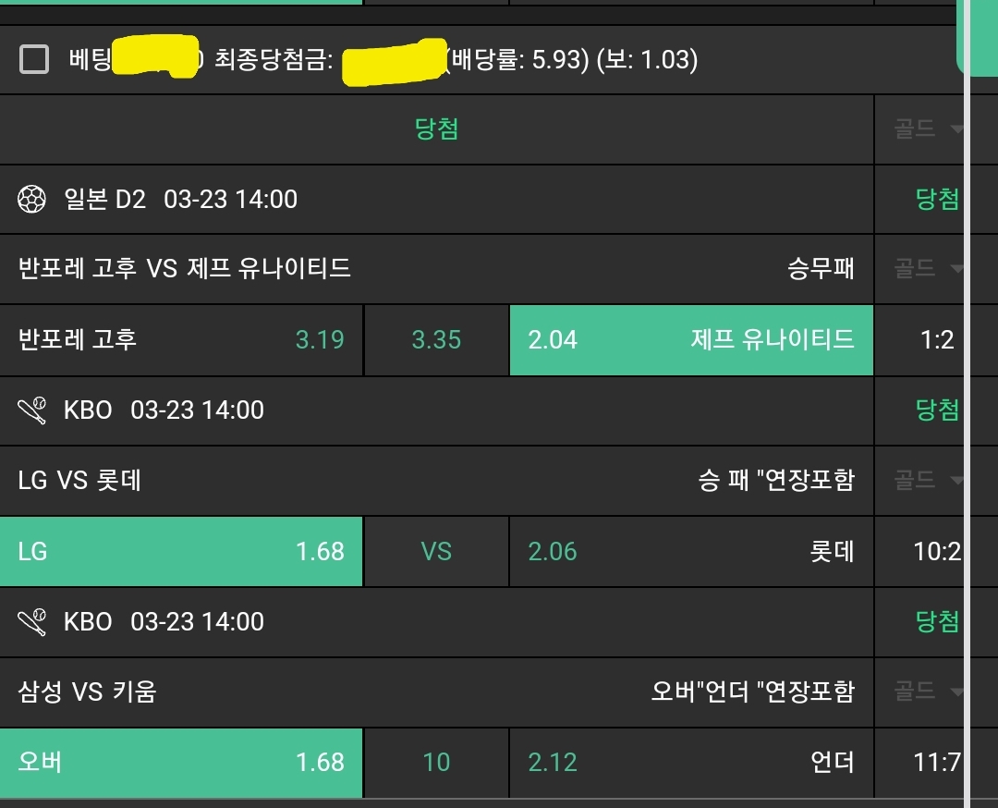This screenshot has height=808, width=998.
Task: Click the baseball icon above 삼성 VS 키움
Action: point(32,621)
